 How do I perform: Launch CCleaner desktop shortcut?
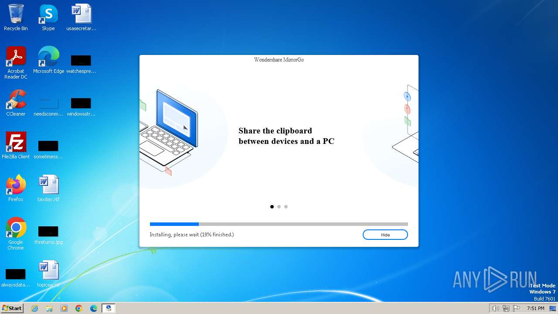click(x=16, y=103)
